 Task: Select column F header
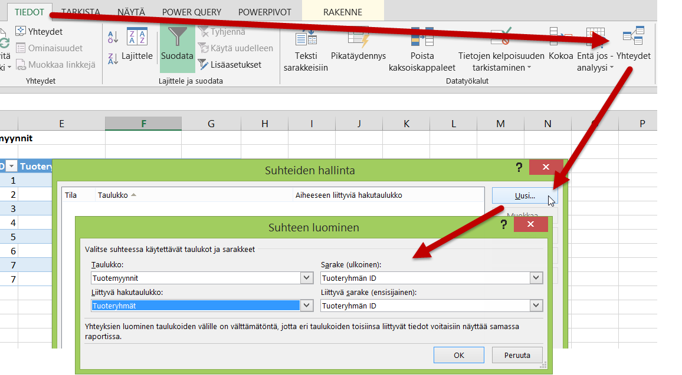pyautogui.click(x=143, y=124)
